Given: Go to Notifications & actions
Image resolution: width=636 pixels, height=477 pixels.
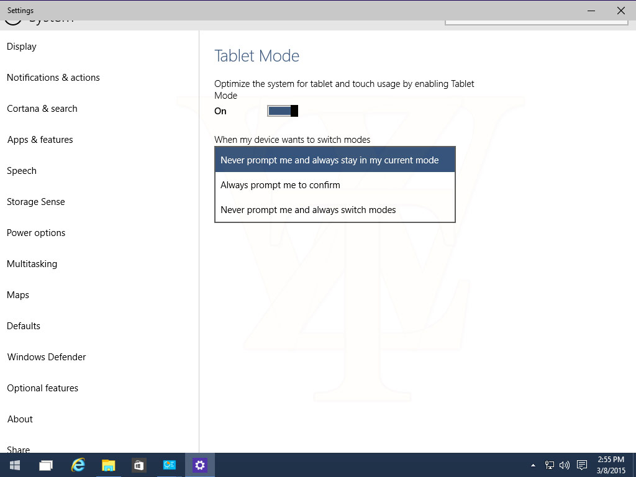Looking at the screenshot, I should click(x=53, y=78).
